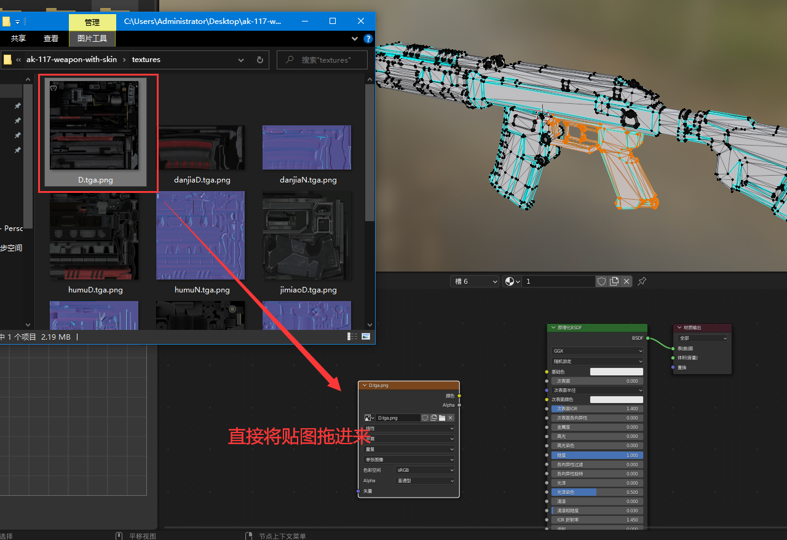Click the 基础色 base color swatch
The height and width of the screenshot is (540, 787).
coord(616,372)
